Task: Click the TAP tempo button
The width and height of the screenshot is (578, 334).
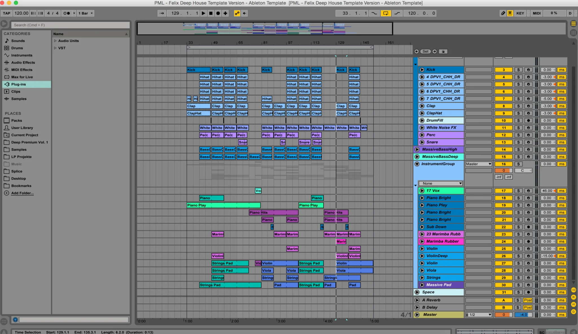Action: coord(6,13)
